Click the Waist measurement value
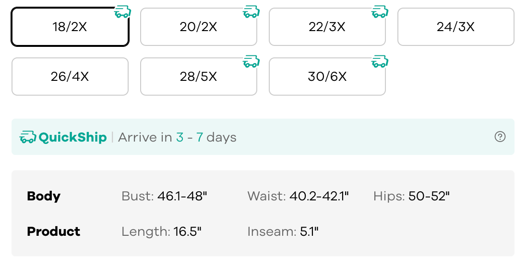The width and height of the screenshot is (527, 264). coord(319,196)
